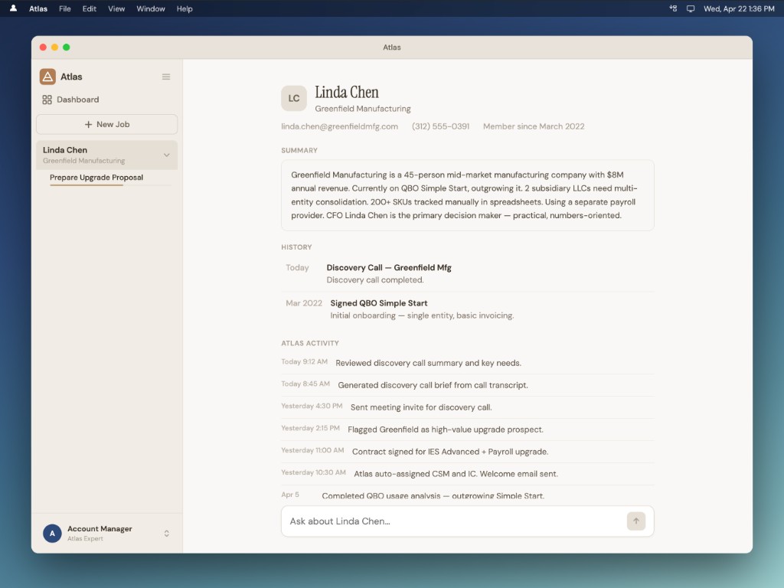Click the LC avatar badge

(294, 99)
